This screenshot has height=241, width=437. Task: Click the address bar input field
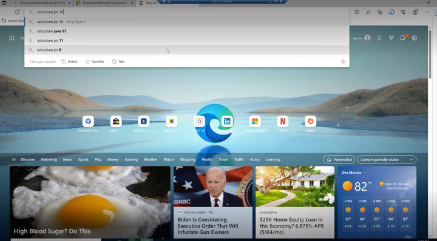[x=187, y=12]
